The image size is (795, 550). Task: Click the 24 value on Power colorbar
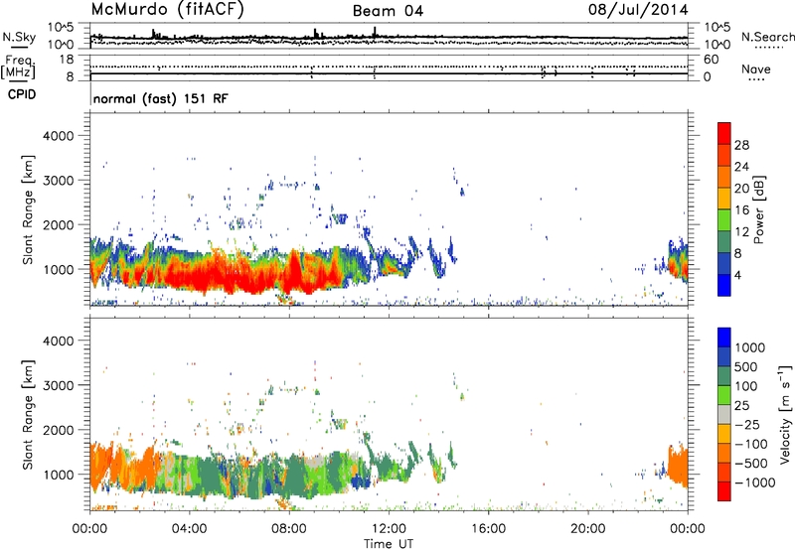tap(741, 167)
